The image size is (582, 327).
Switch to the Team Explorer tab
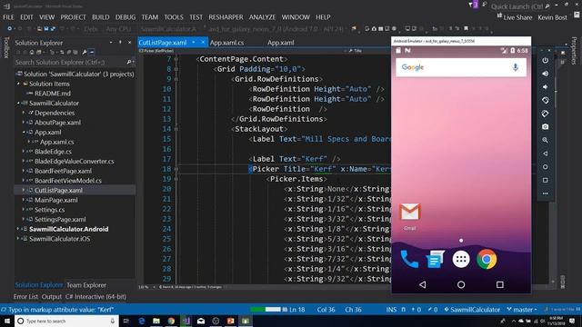click(x=86, y=285)
